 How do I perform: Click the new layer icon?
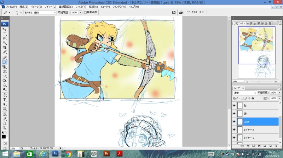tap(270, 146)
